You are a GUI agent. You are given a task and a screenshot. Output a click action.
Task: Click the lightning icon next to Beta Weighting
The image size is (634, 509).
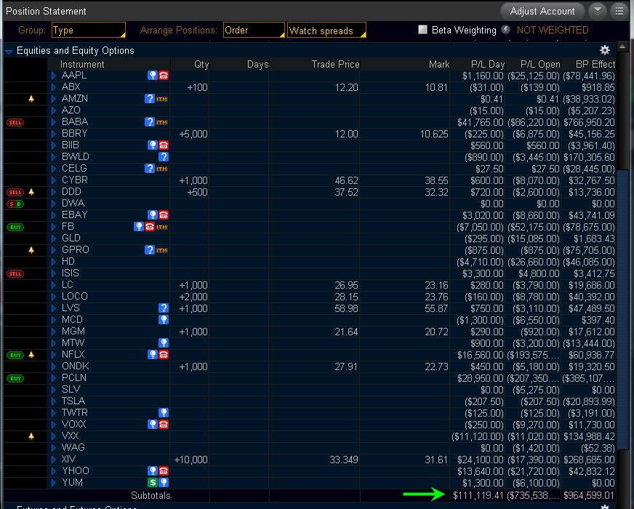[x=506, y=30]
